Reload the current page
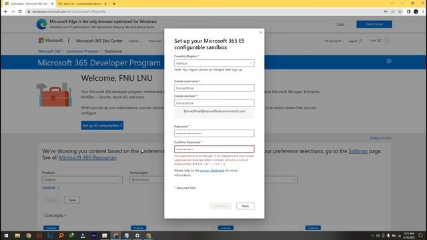This screenshot has width=427, height=240. tap(20, 12)
